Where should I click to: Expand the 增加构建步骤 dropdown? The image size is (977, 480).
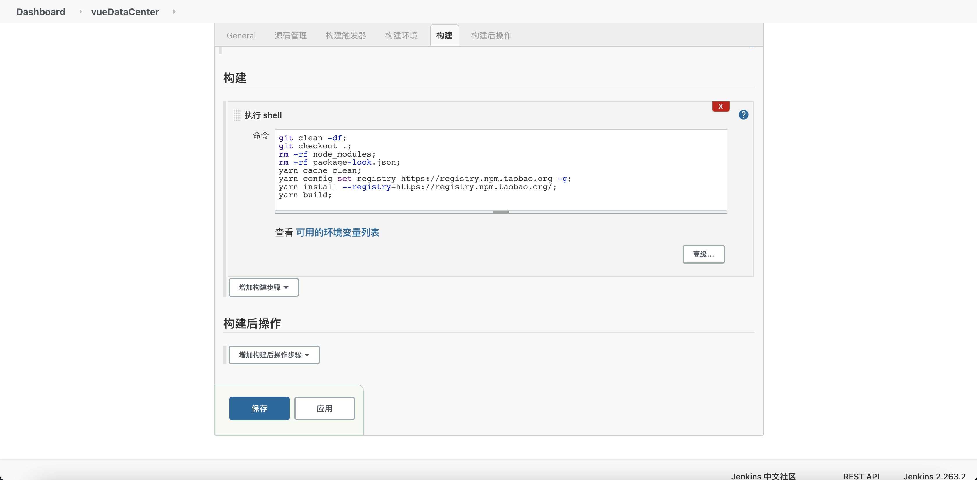[264, 287]
